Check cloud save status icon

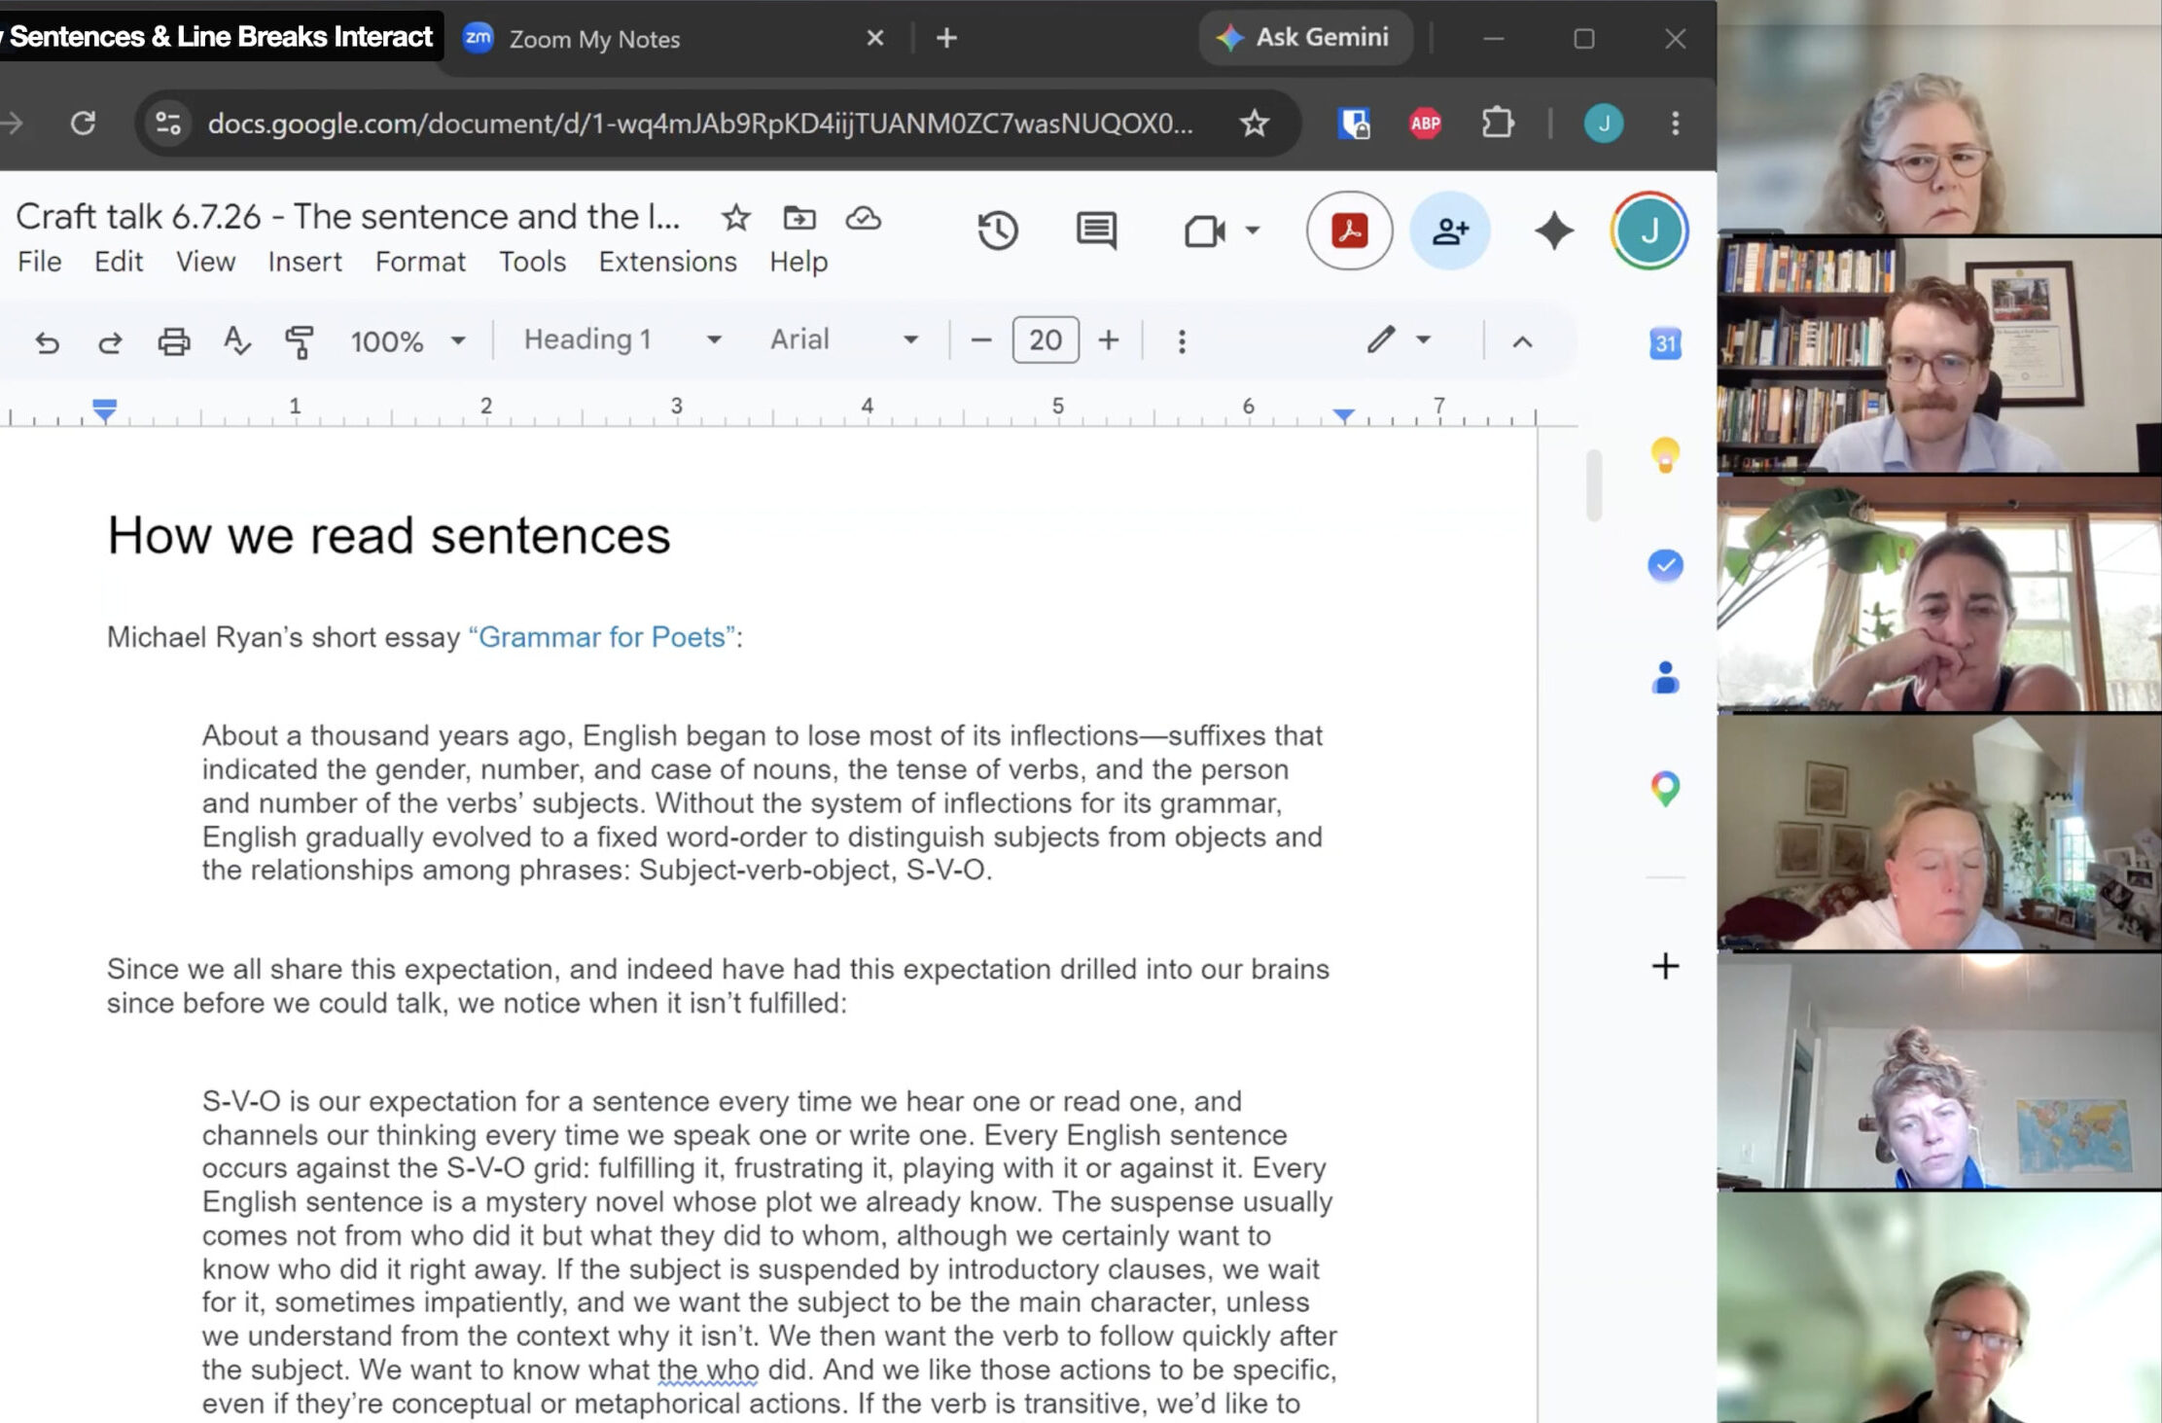(x=863, y=218)
